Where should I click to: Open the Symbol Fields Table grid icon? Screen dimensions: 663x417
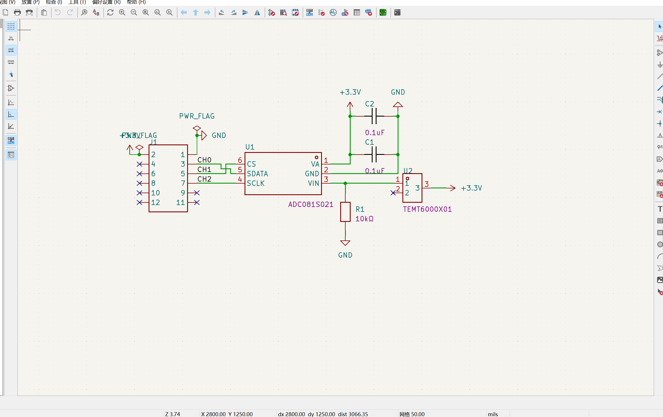[x=357, y=12]
